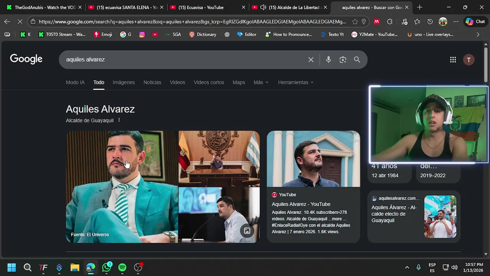The height and width of the screenshot is (276, 490).
Task: Open a new browser tab with plus
Action: pyautogui.click(x=420, y=7)
